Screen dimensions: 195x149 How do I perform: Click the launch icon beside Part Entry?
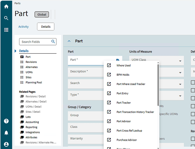coord(109,93)
